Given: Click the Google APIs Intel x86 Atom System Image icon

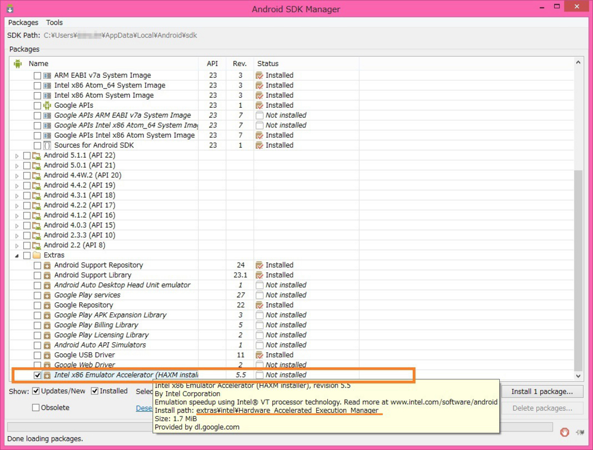Looking at the screenshot, I should tap(47, 136).
